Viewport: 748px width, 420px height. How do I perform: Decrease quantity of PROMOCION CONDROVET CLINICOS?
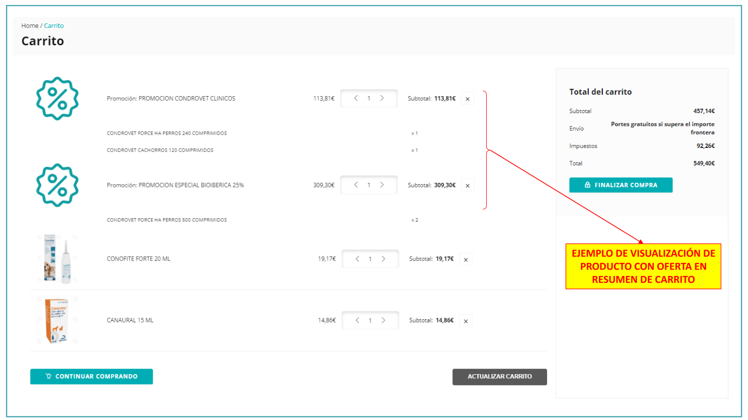pos(356,99)
